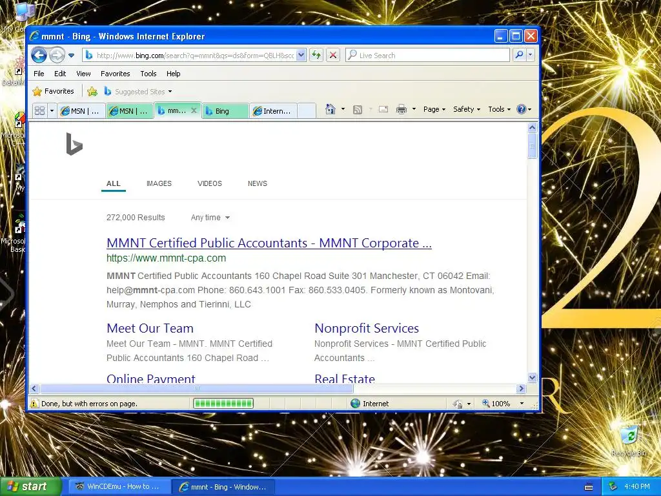The image size is (661, 496).
Task: Open the Page command bar menu
Action: click(434, 109)
